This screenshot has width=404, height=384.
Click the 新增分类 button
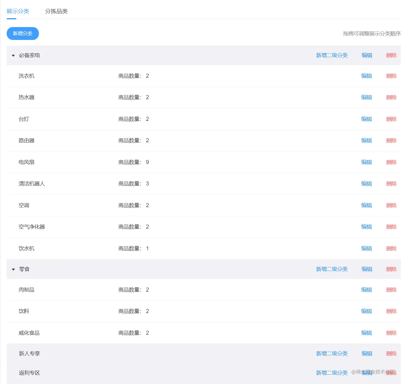23,33
